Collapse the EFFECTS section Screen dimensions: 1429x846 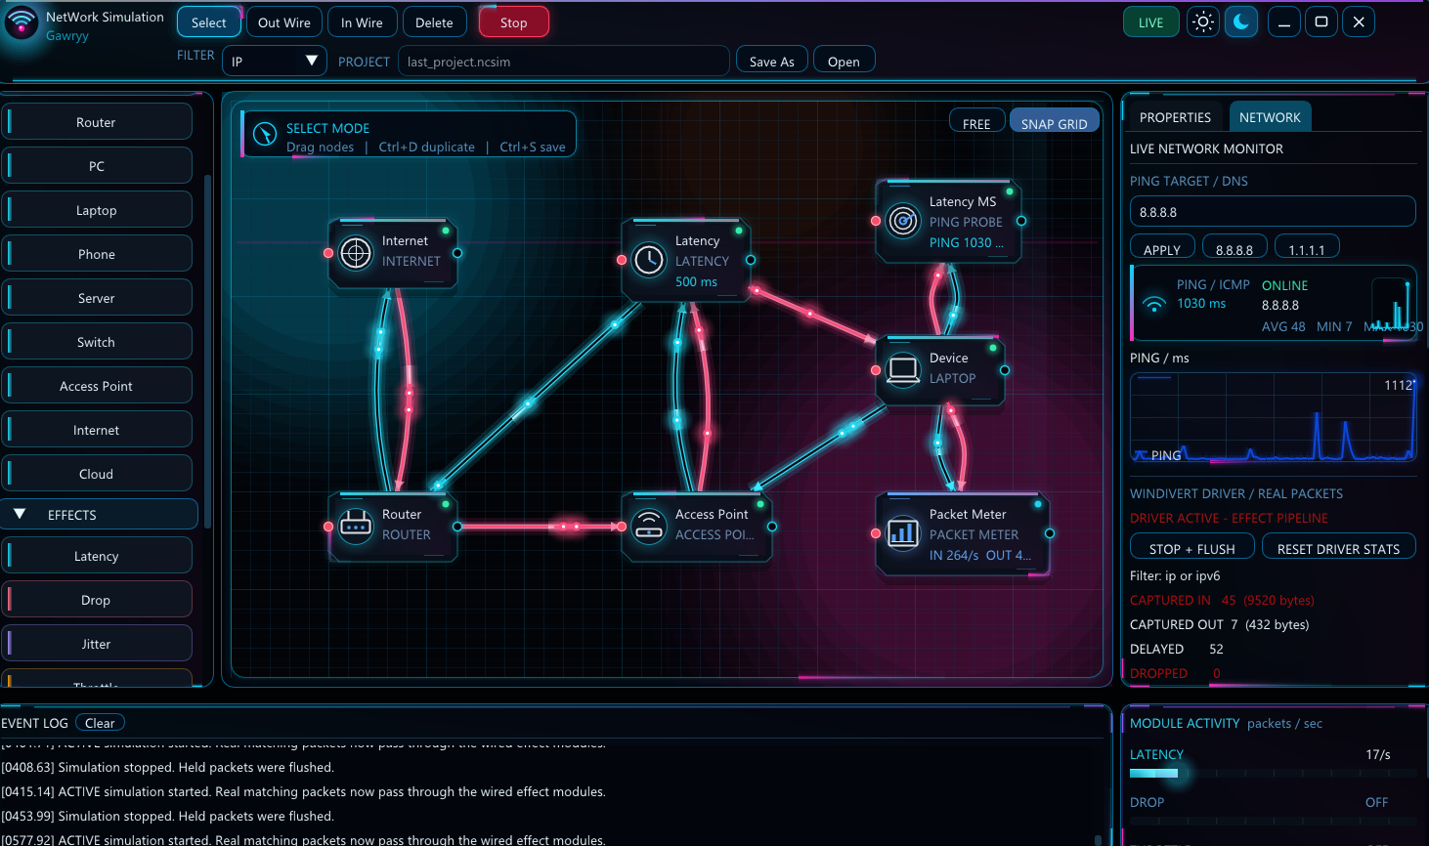pos(99,514)
